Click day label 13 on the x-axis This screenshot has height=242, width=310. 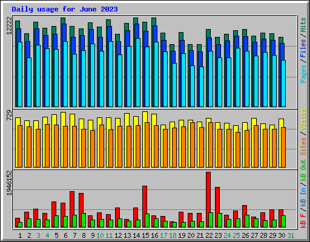pyautogui.click(x=127, y=235)
